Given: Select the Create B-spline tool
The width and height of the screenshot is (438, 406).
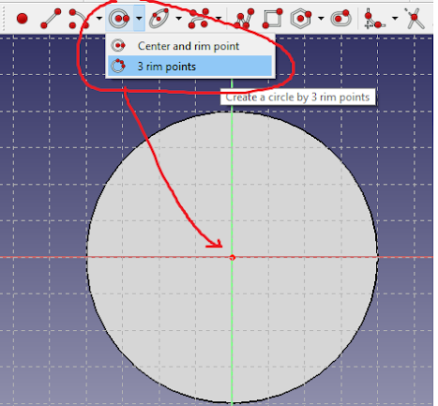Looking at the screenshot, I should (199, 19).
